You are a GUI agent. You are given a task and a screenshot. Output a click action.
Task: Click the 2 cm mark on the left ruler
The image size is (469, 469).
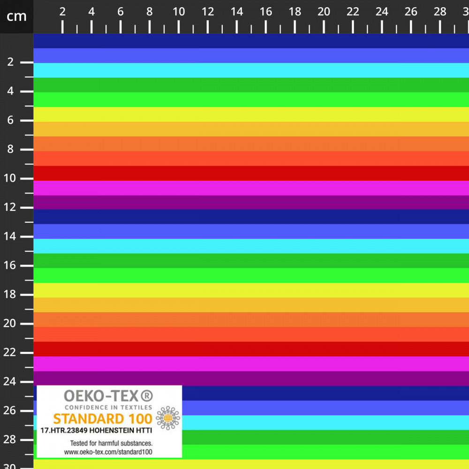point(11,62)
